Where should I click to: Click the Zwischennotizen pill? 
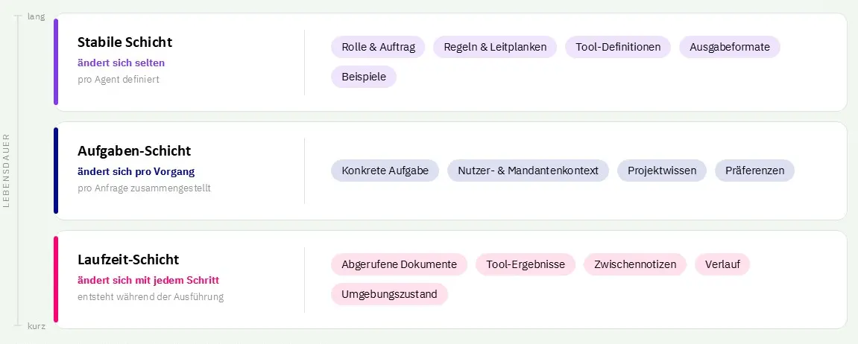(635, 264)
